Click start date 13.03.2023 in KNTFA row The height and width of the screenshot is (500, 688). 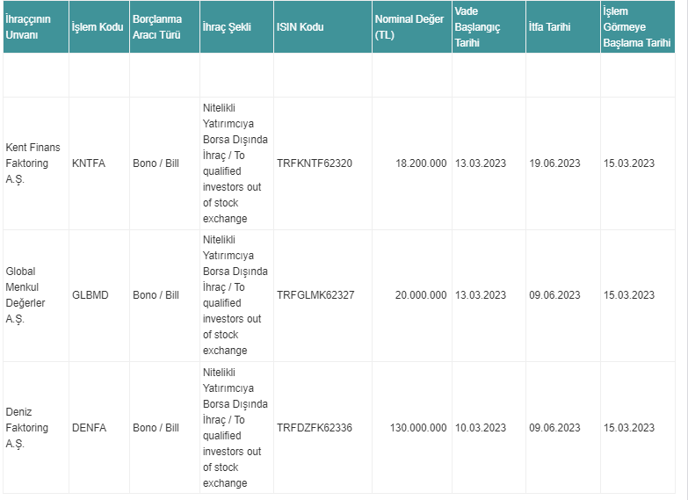(481, 163)
